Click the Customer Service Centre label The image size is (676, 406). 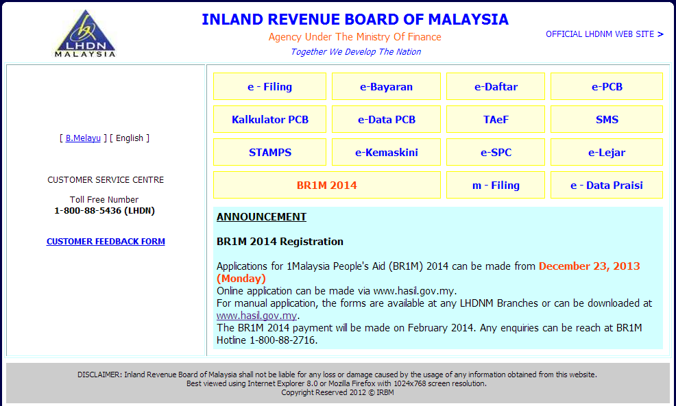(106, 180)
